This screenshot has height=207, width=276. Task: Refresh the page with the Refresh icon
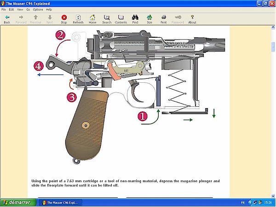point(78,17)
